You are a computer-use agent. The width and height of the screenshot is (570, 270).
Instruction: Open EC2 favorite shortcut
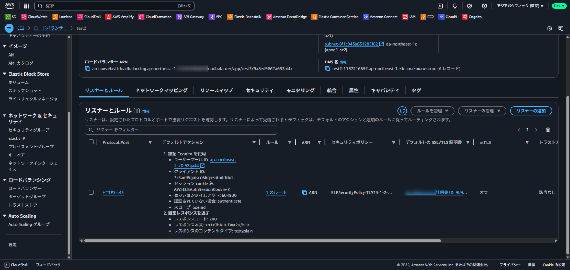point(427,17)
